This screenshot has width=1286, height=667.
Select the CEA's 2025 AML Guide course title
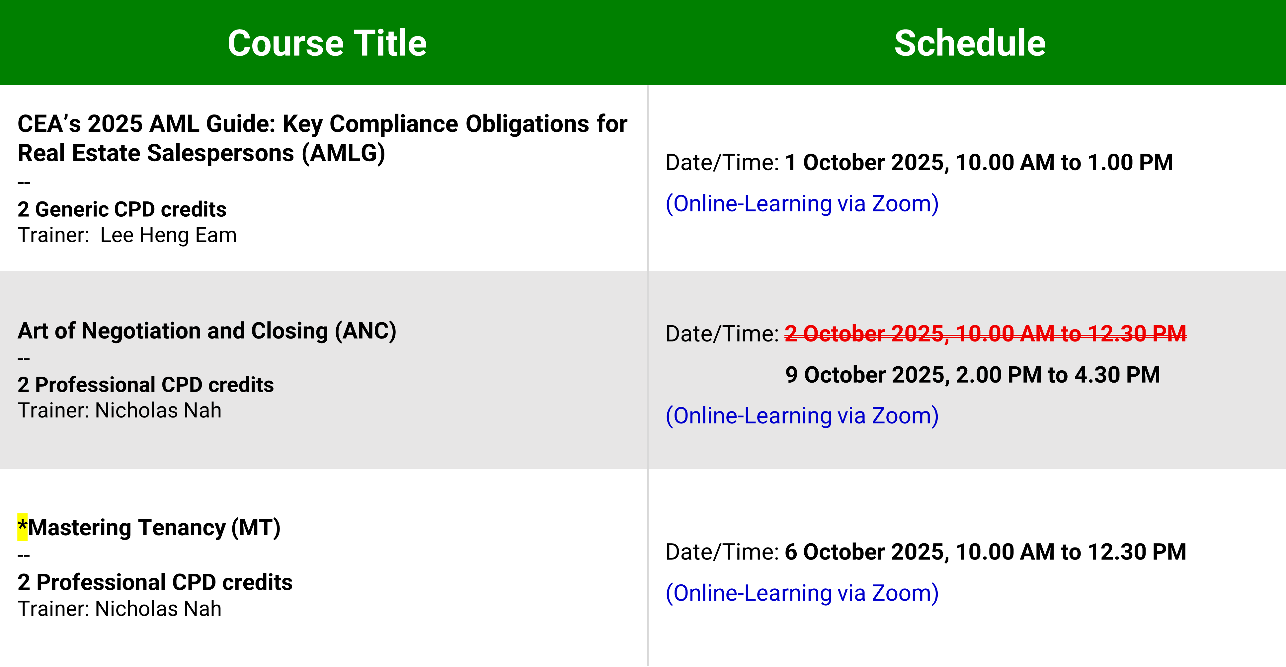(322, 138)
